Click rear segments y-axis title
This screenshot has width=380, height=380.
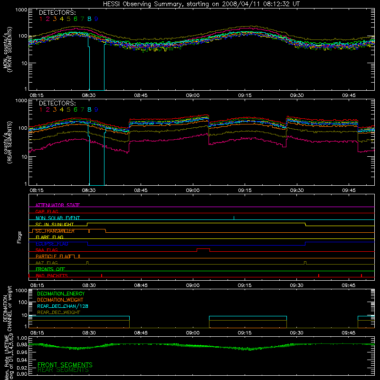[7, 142]
